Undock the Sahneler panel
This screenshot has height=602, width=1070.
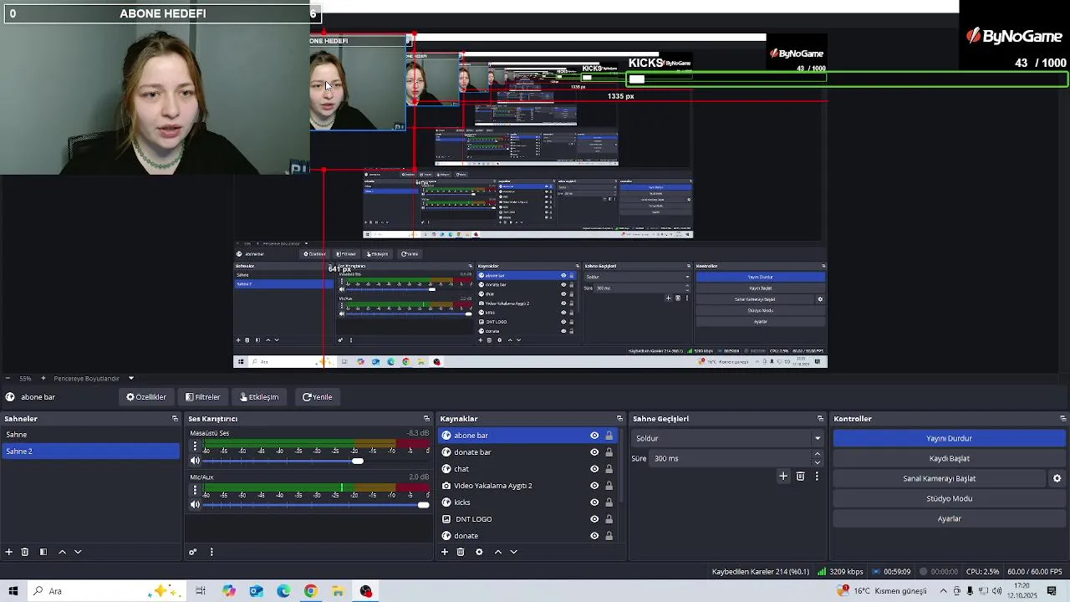click(x=175, y=419)
